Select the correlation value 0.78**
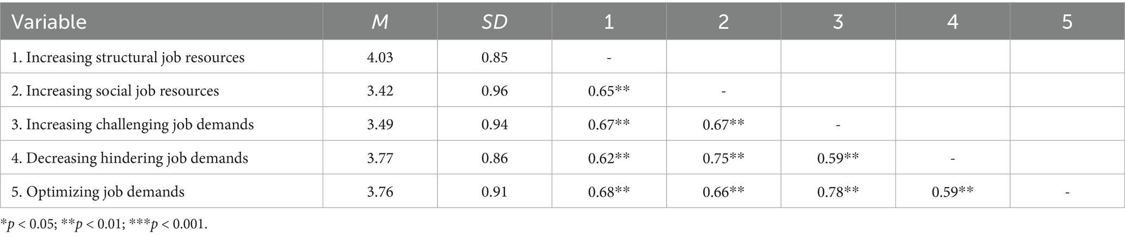Image resolution: width=1125 pixels, height=237 pixels. pos(838,191)
